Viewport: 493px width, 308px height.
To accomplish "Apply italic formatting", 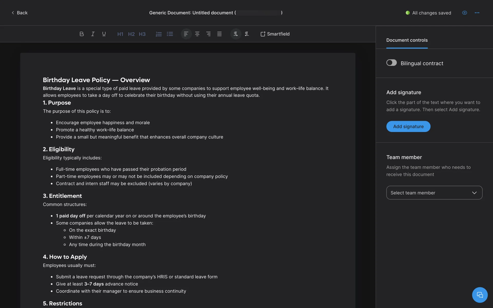I will tap(93, 34).
